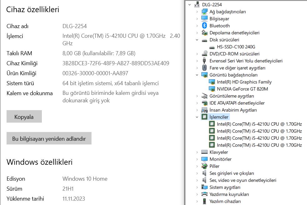
Task: Collapse the İşlemciler category
Action: pos(197,117)
